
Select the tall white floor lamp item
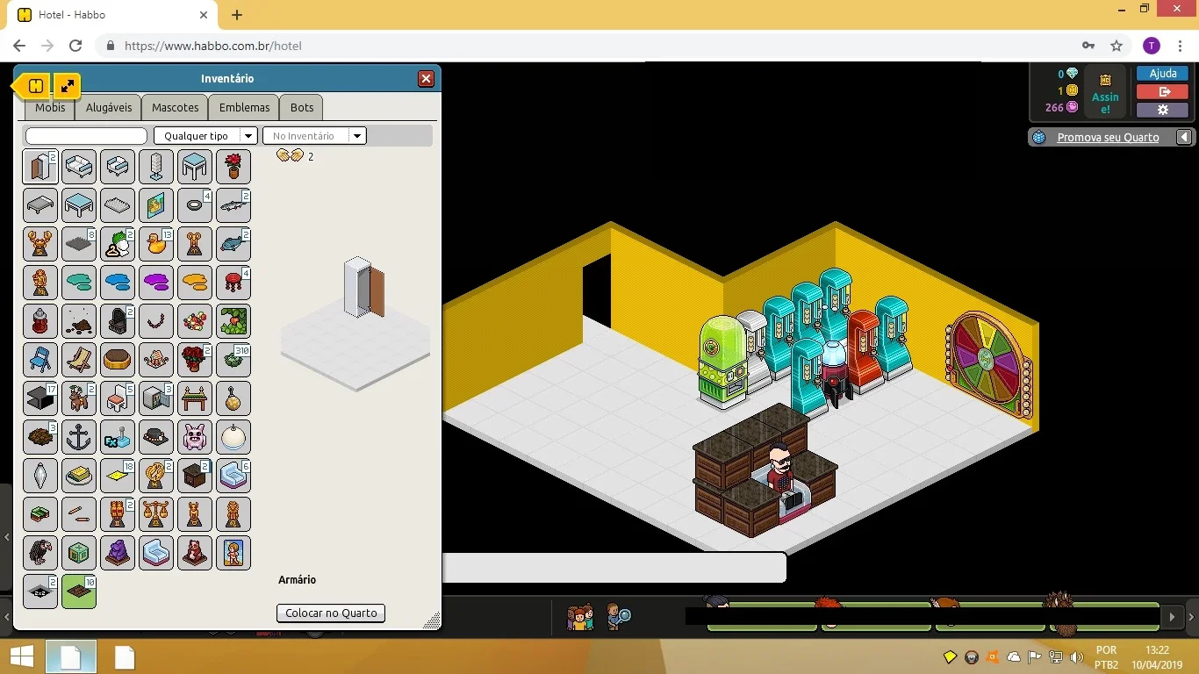point(156,167)
